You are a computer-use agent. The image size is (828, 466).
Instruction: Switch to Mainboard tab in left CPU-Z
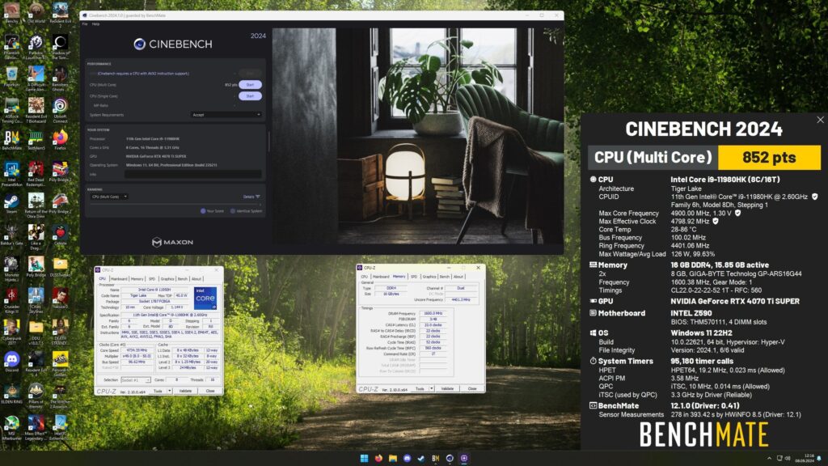pos(119,279)
